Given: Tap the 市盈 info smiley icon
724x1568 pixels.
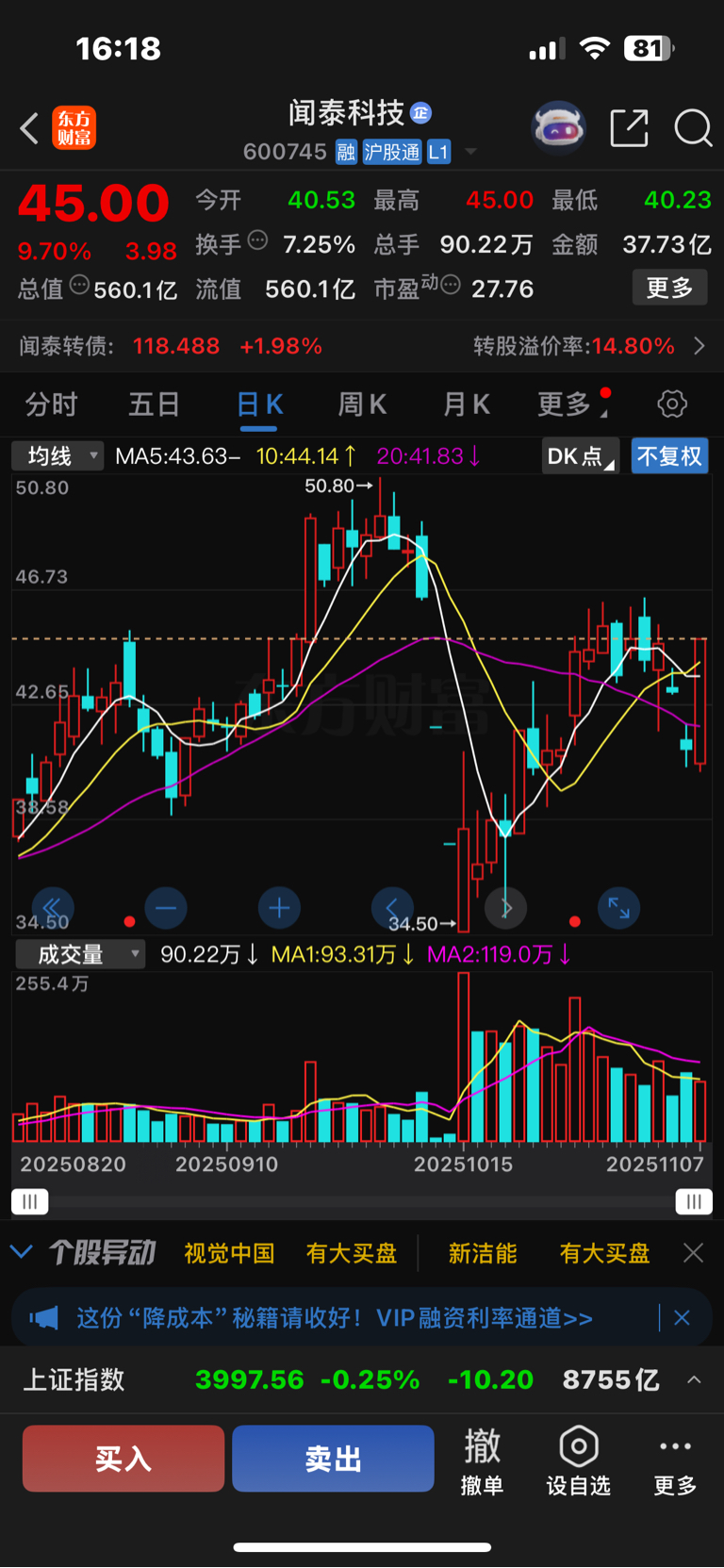Looking at the screenshot, I should click(x=451, y=284).
